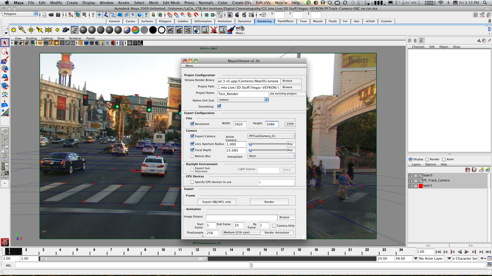Screen dimensions: 492x276
Task: Click the play forwards button
Action: [x=467, y=252]
